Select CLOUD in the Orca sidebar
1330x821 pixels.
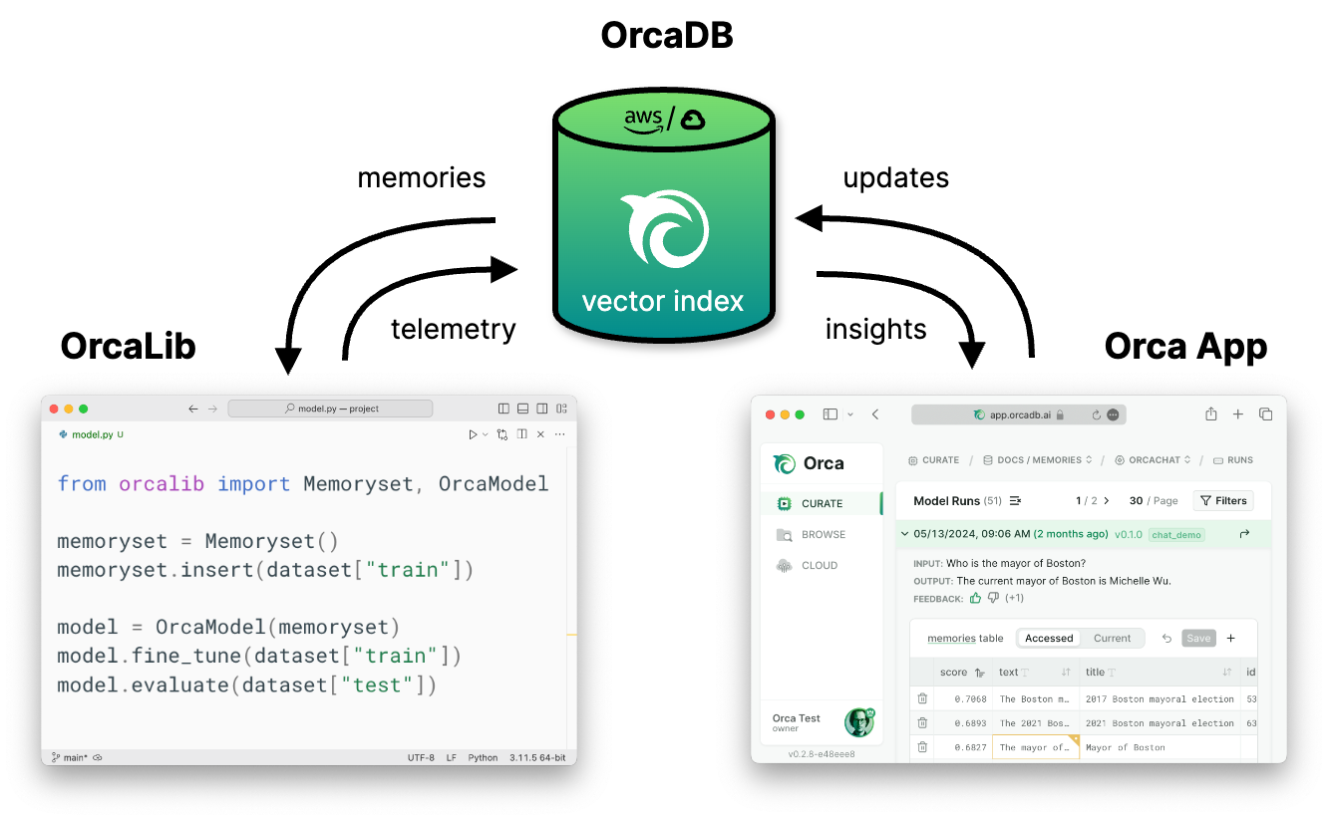pos(821,566)
